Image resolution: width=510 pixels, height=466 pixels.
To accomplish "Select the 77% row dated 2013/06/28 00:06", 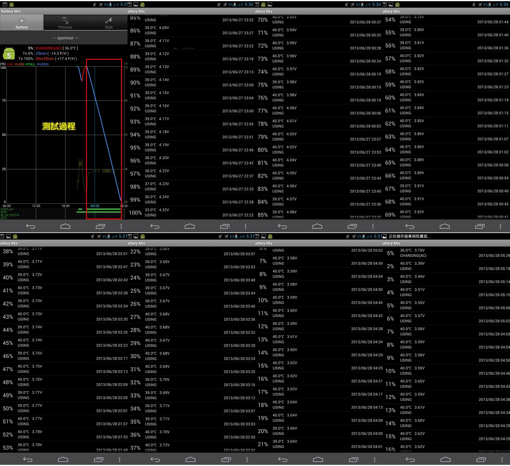I will [319, 111].
